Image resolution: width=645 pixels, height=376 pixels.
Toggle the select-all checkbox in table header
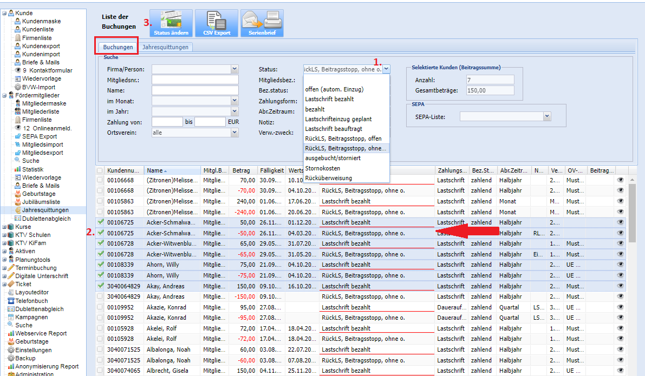tap(100, 170)
